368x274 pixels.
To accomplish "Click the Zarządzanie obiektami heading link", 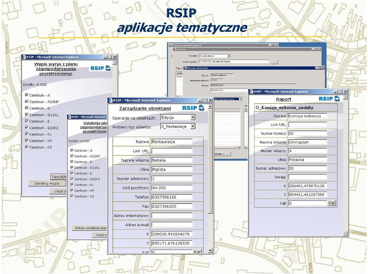I will 145,108.
